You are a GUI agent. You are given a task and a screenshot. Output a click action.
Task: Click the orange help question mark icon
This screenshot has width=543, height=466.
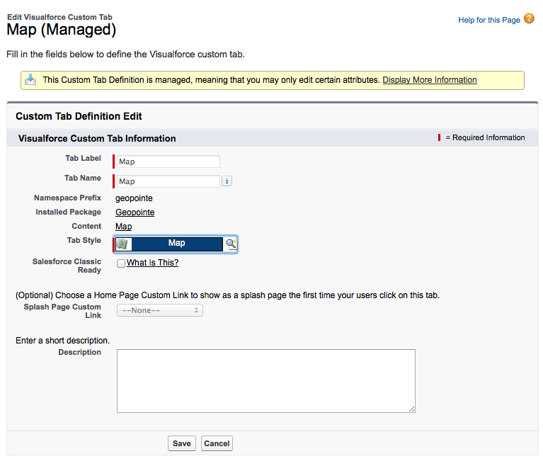click(529, 18)
